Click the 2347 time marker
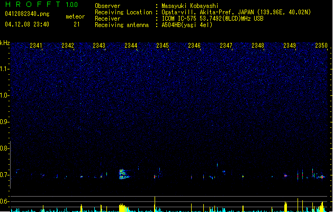The height and width of the screenshot is (212, 333). 226,46
